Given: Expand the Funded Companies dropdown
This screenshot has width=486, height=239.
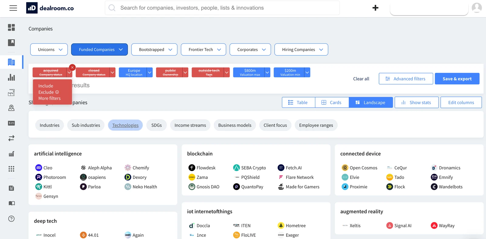Looking at the screenshot, I should [121, 49].
